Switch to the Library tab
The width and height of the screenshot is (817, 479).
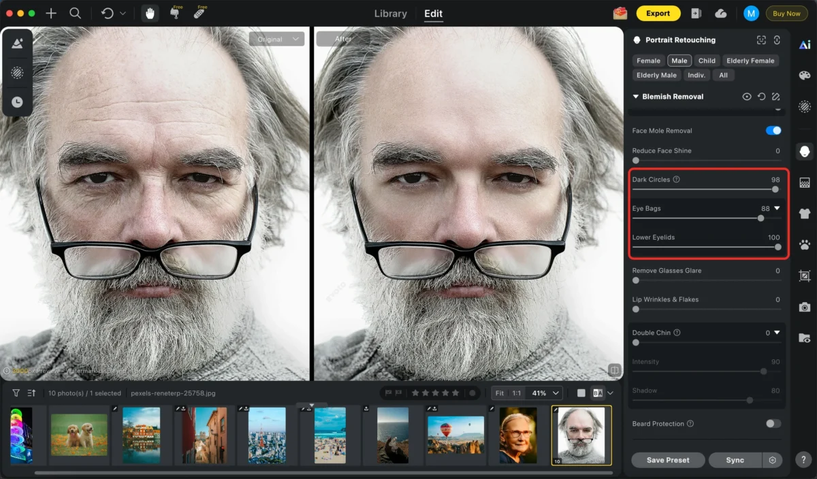tap(391, 14)
